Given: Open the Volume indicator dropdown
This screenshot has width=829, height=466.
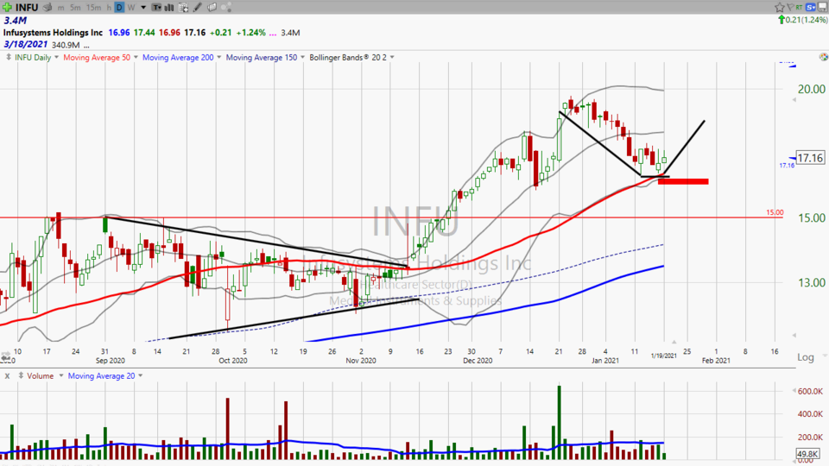Looking at the screenshot, I should (x=60, y=375).
